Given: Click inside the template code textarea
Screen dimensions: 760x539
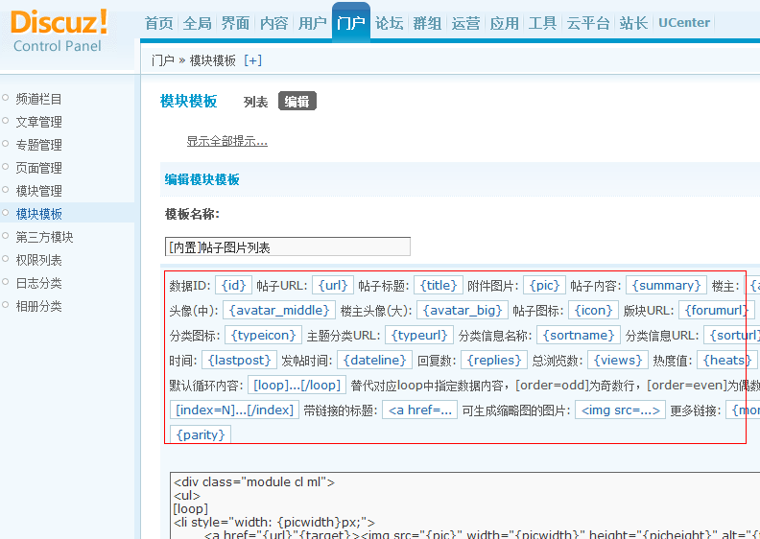Looking at the screenshot, I should (x=461, y=504).
